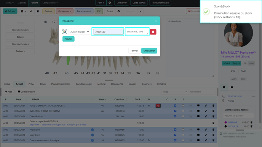Click the Encaissement toolbar button
Viewport: 262px width, 147px height.
(84, 11)
